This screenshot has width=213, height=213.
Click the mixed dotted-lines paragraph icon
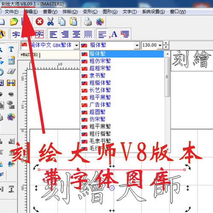coord(102,35)
